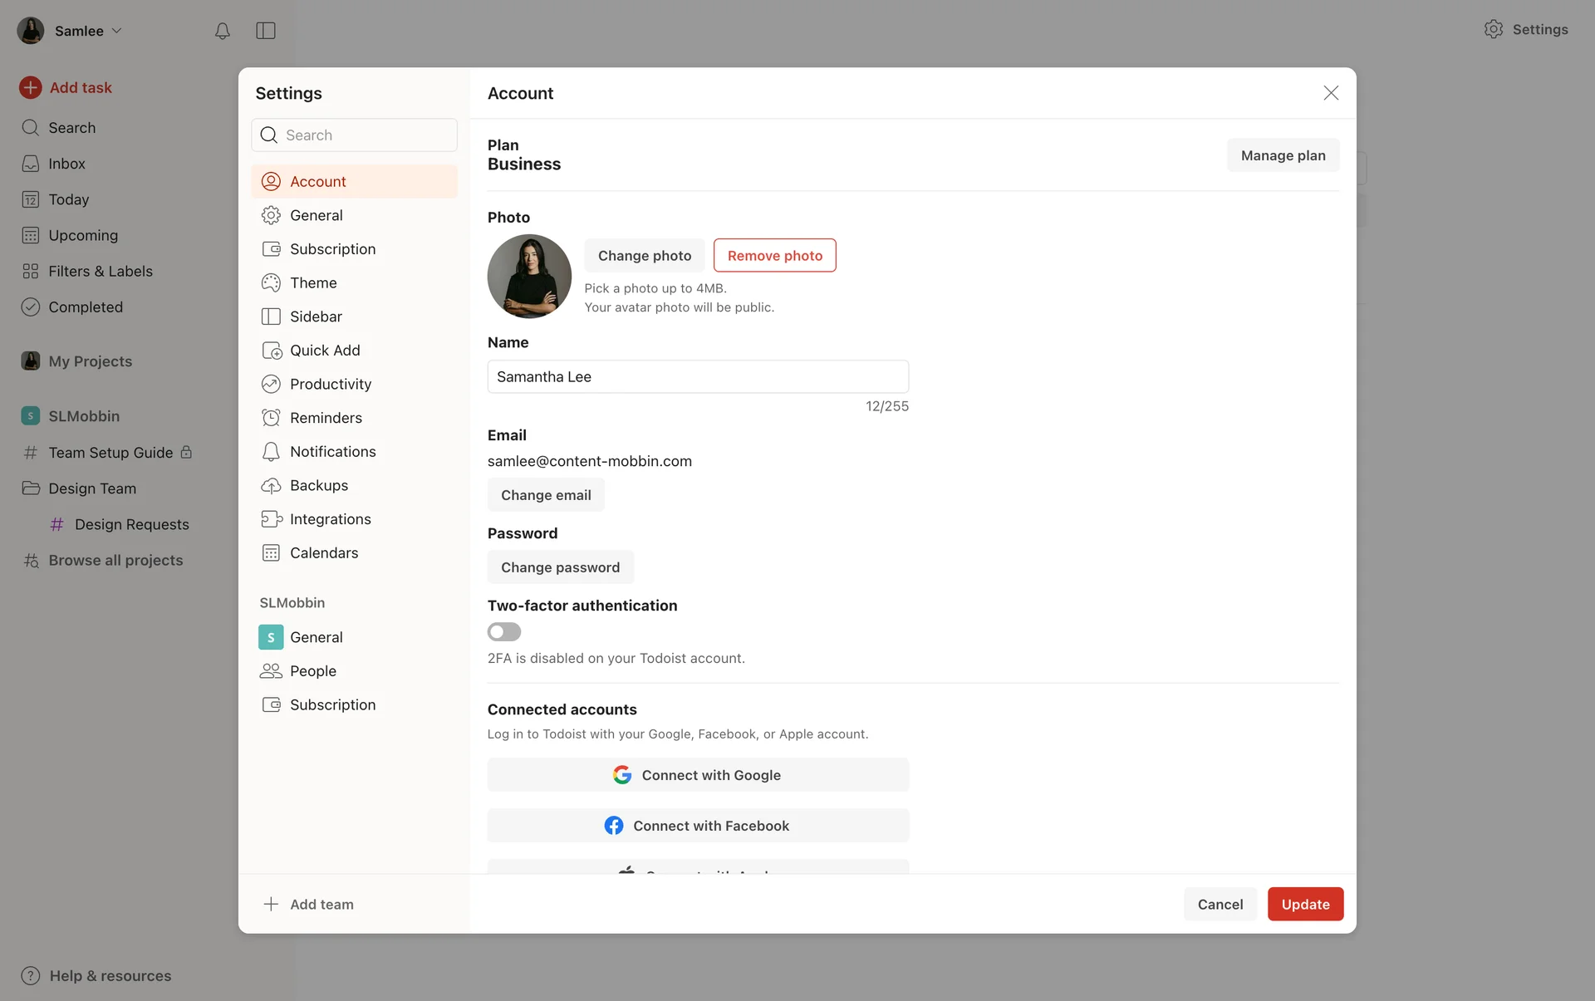
Task: Click the notifications bell icon
Action: 222,31
